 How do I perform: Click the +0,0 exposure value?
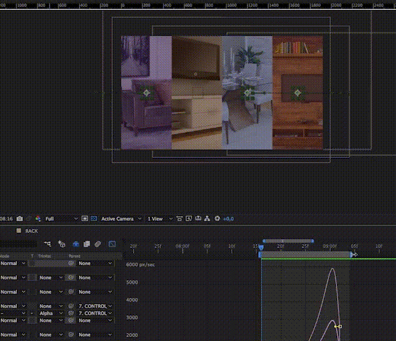(x=228, y=219)
